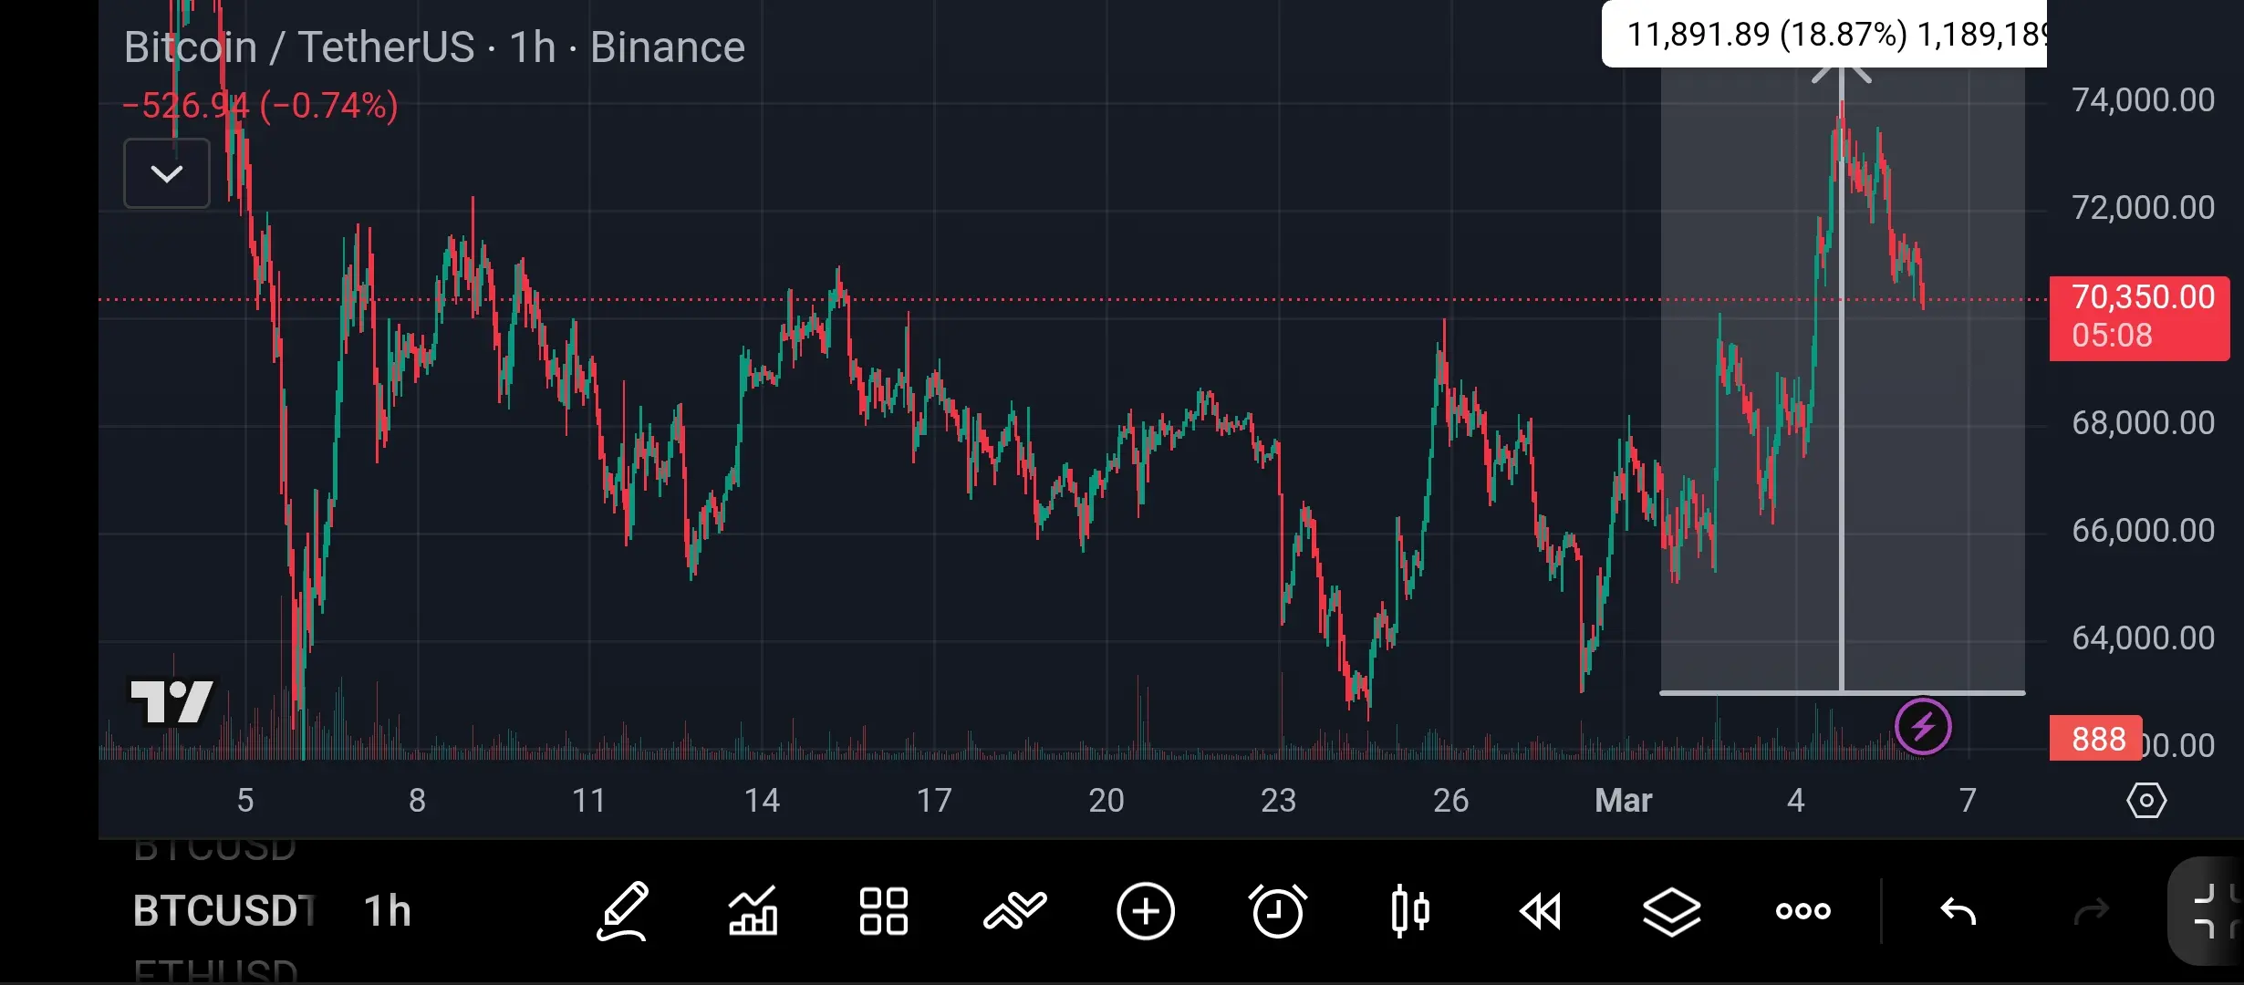Undo the last action with the arrow

[1958, 911]
